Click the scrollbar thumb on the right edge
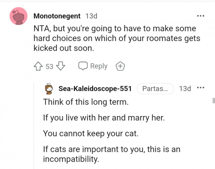 [x=213, y=101]
